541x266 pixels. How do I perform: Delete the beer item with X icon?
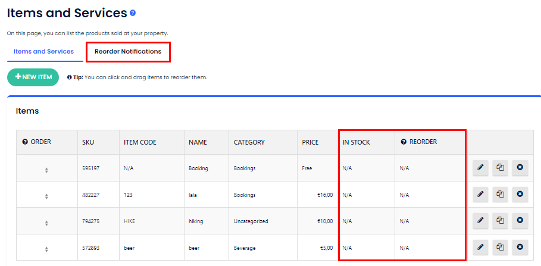click(x=520, y=247)
